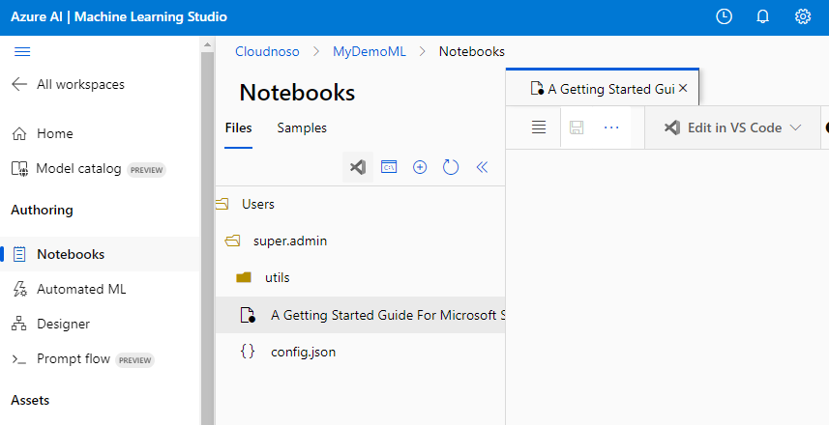829x425 pixels.
Task: Expand the Edit in VS Code dropdown
Action: pos(795,127)
